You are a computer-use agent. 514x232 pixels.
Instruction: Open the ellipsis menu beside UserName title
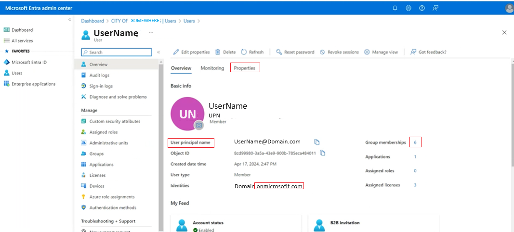[151, 32]
